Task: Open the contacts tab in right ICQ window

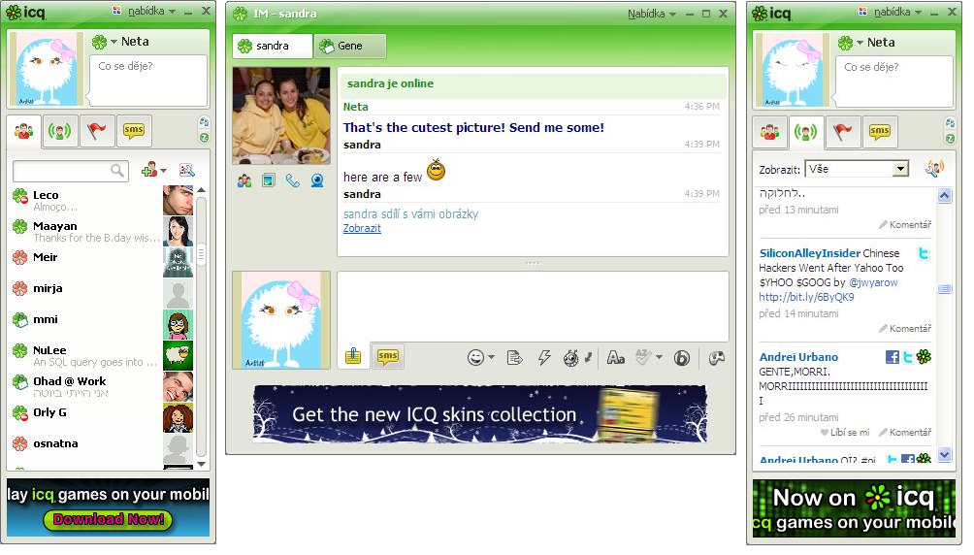Action: point(769,132)
